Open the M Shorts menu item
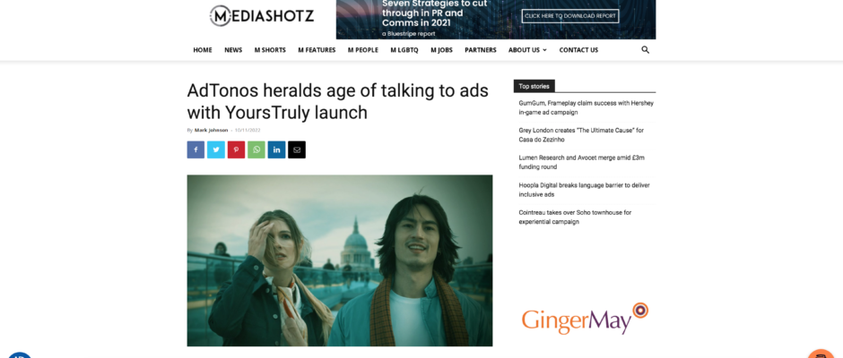This screenshot has height=358, width=843. coord(270,50)
